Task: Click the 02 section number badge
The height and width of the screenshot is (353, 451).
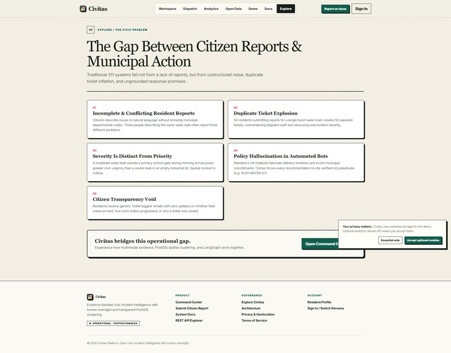Action: (x=91, y=30)
